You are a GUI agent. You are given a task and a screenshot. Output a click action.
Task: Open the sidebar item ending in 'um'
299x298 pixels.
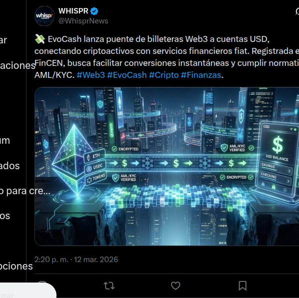5,140
